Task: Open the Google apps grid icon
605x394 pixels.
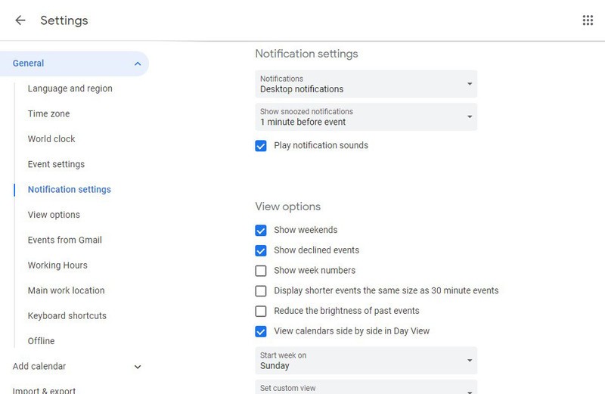Action: pos(588,20)
